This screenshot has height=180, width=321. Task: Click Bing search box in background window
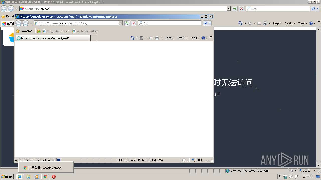pyautogui.click(x=278, y=9)
